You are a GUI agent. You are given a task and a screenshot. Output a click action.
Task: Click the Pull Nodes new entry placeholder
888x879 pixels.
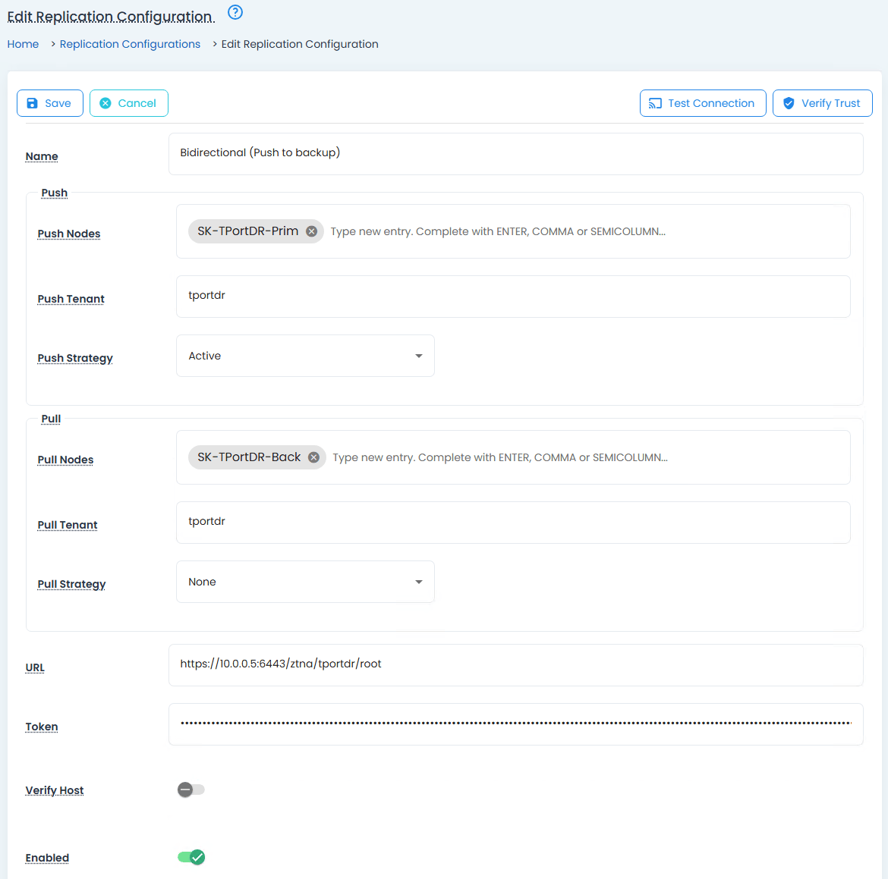click(500, 457)
